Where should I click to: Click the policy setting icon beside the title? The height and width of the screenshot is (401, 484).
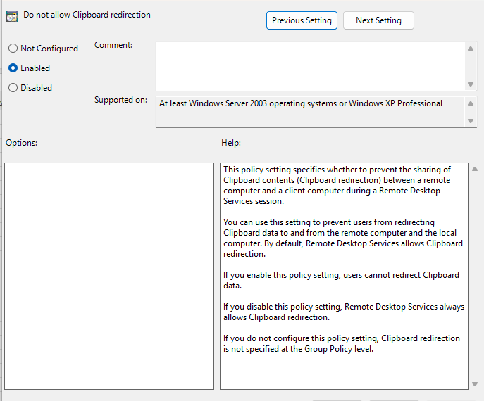[x=12, y=16]
